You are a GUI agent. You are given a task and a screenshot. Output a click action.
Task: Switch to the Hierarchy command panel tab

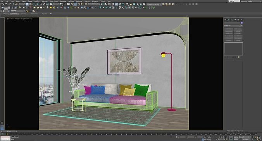coord(232,19)
